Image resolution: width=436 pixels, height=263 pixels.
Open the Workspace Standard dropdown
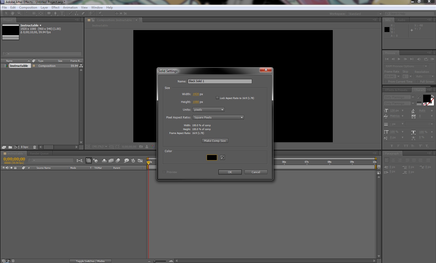pyautogui.click(x=365, y=14)
